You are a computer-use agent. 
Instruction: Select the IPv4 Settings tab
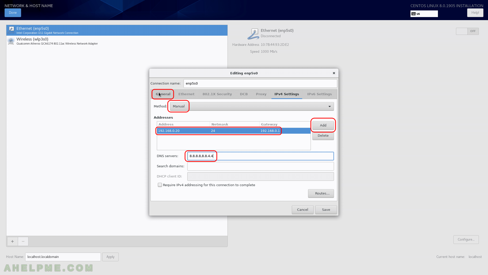point(287,94)
